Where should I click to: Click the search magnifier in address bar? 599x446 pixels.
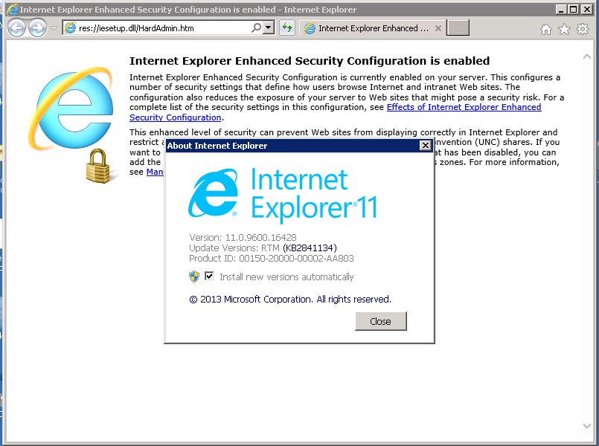tap(256, 28)
